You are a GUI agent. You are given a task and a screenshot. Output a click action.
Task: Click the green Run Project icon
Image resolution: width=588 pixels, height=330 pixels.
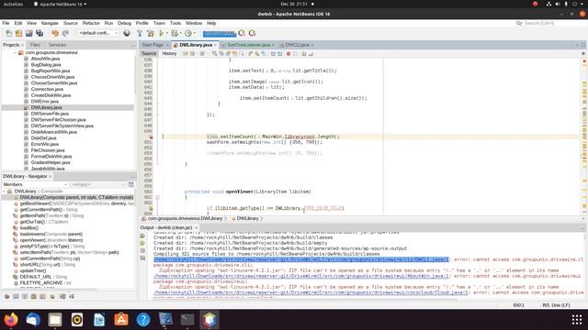(162, 33)
